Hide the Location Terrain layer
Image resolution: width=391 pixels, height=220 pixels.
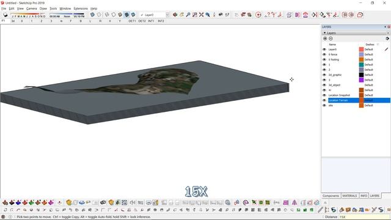(x=324, y=100)
